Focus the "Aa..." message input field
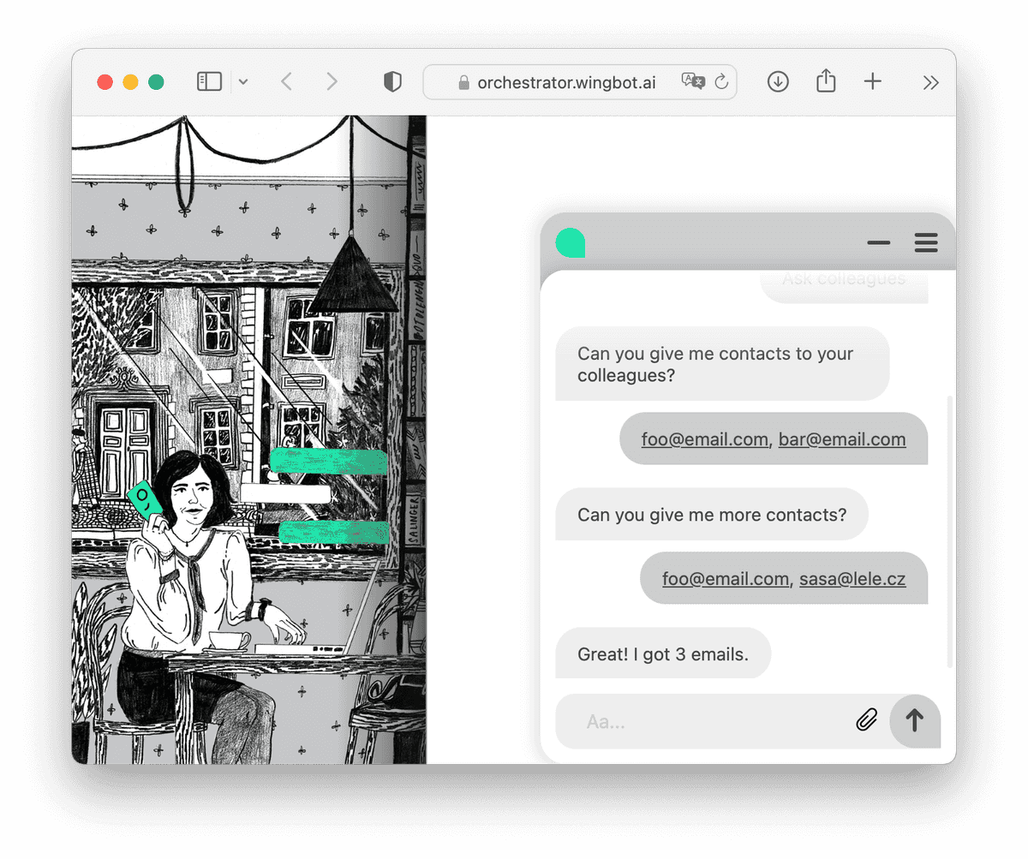 pos(702,721)
